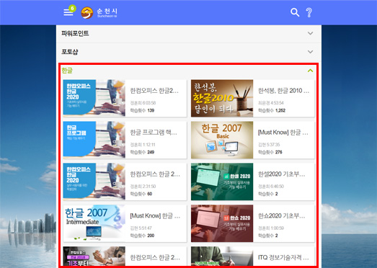Open 한컴오피스 한글 2020 thumbnail, 학습횟수 139
Viewport: 377px width, 268px height.
pos(94,98)
